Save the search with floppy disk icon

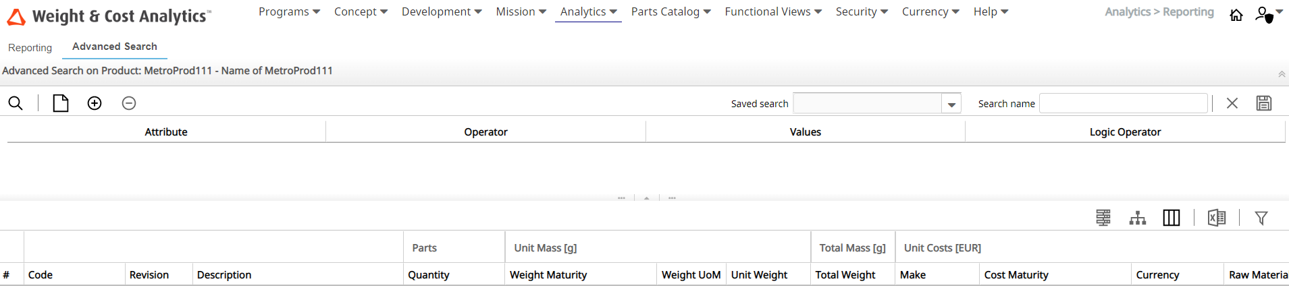point(1263,103)
